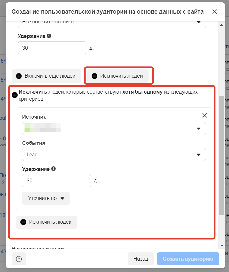The width and height of the screenshot is (229, 272).
Task: Click the minus icon beside Исключить header
Action: pyautogui.click(x=15, y=95)
